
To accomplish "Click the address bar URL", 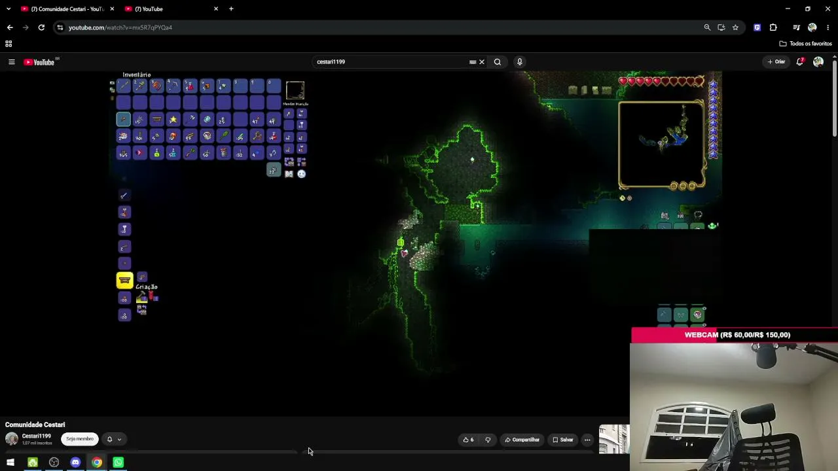I will (x=120, y=27).
